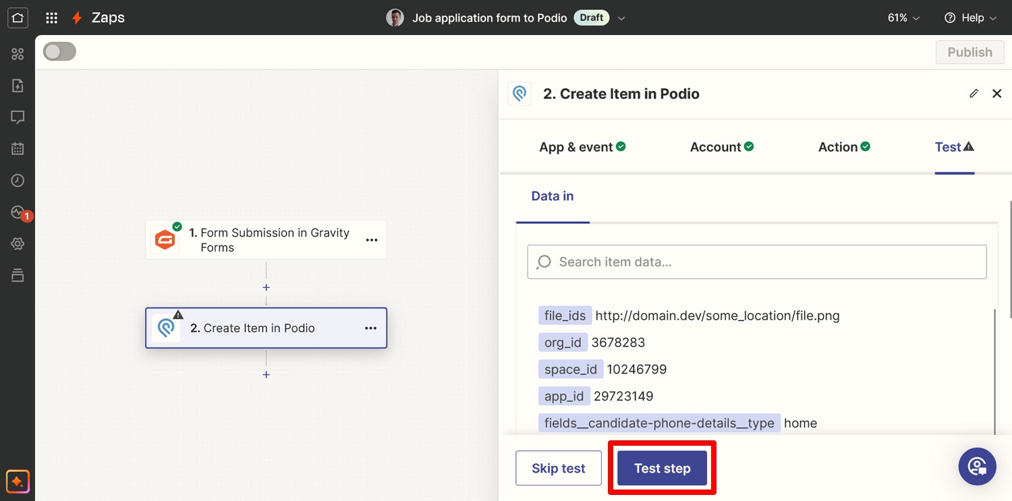Click the value 3678283
The height and width of the screenshot is (501, 1012).
coord(619,343)
